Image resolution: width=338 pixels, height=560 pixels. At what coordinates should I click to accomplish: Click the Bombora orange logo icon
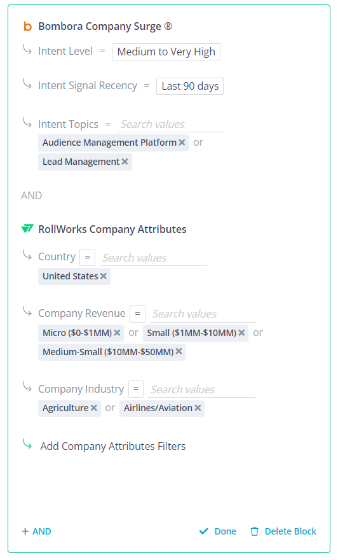[27, 27]
